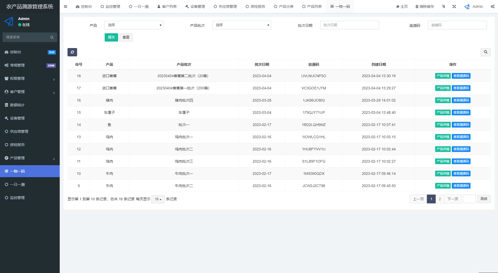Go to page 2 of results
Screen dimensions: 498x273
440,199
